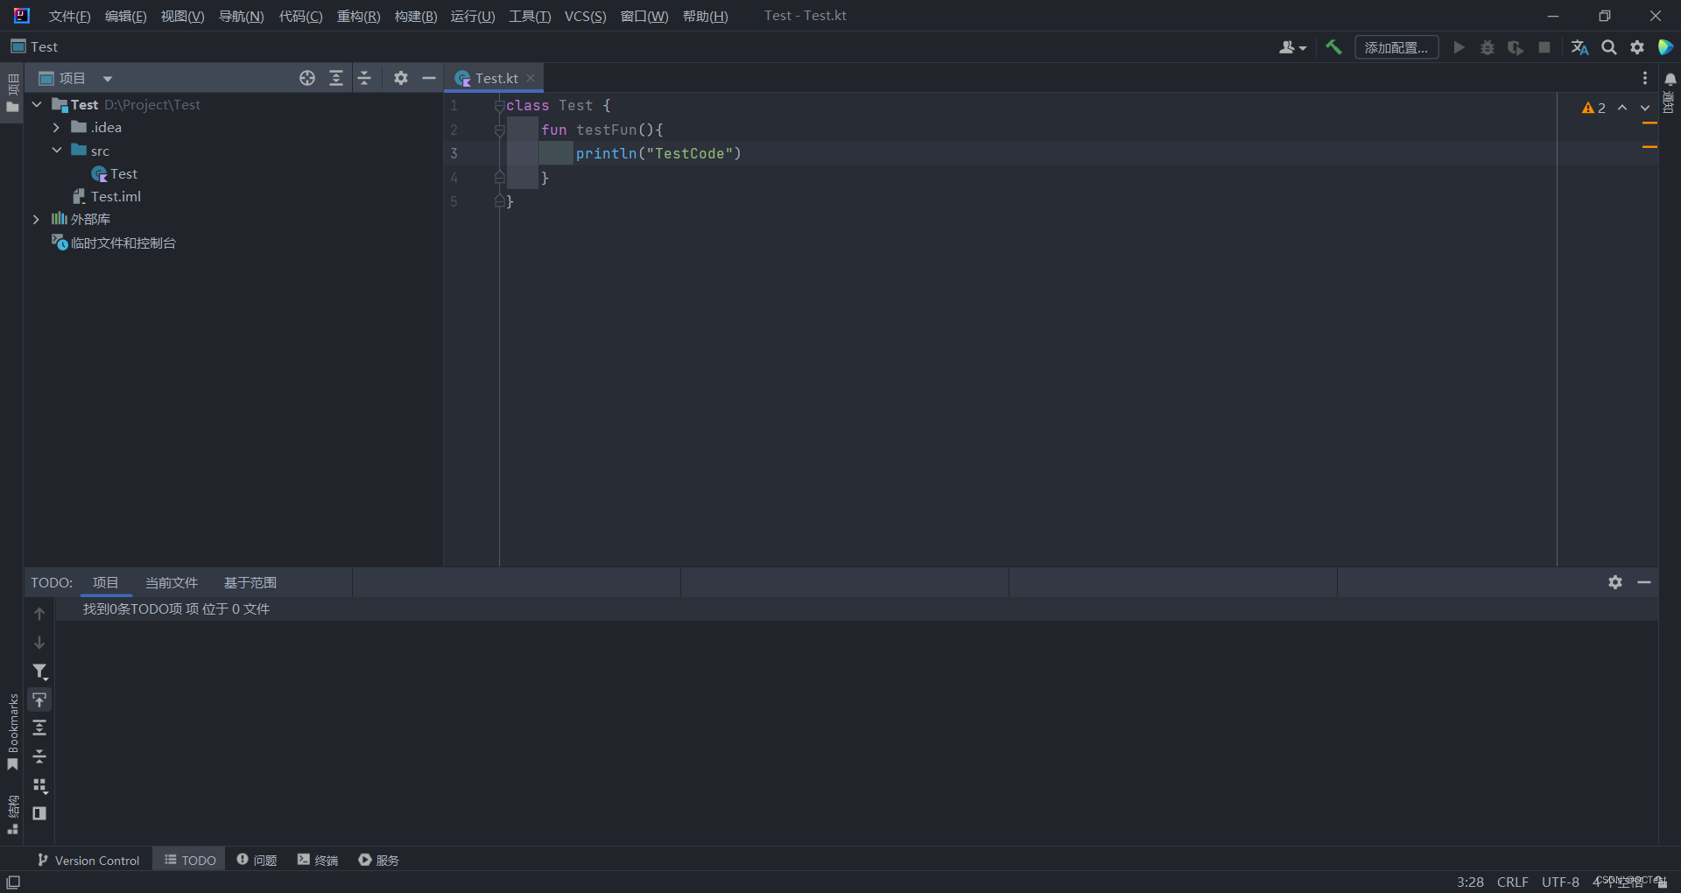Open editor tab options three-dot menu
1681x893 pixels.
[1645, 78]
